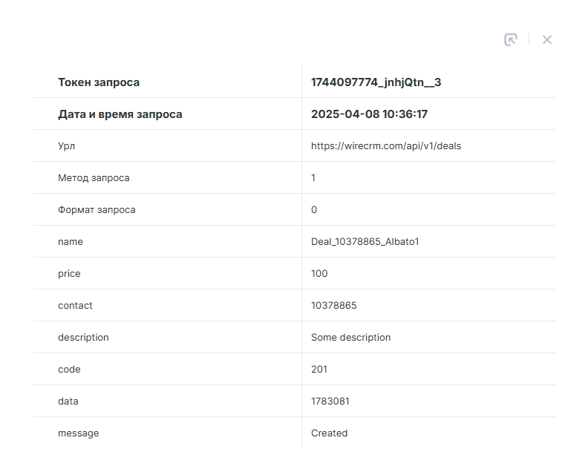Click the 'Формат запроса' row label
The image size is (585, 455).
97,210
